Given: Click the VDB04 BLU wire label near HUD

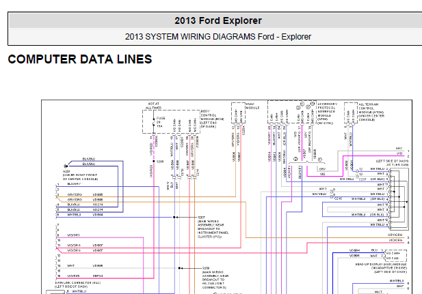Looking at the screenshot, I should [363, 250].
